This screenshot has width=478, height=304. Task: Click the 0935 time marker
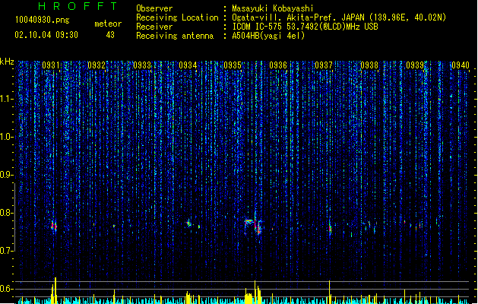click(233, 65)
